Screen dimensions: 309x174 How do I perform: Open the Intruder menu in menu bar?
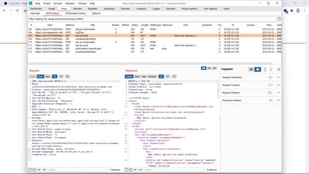click(58, 3)
